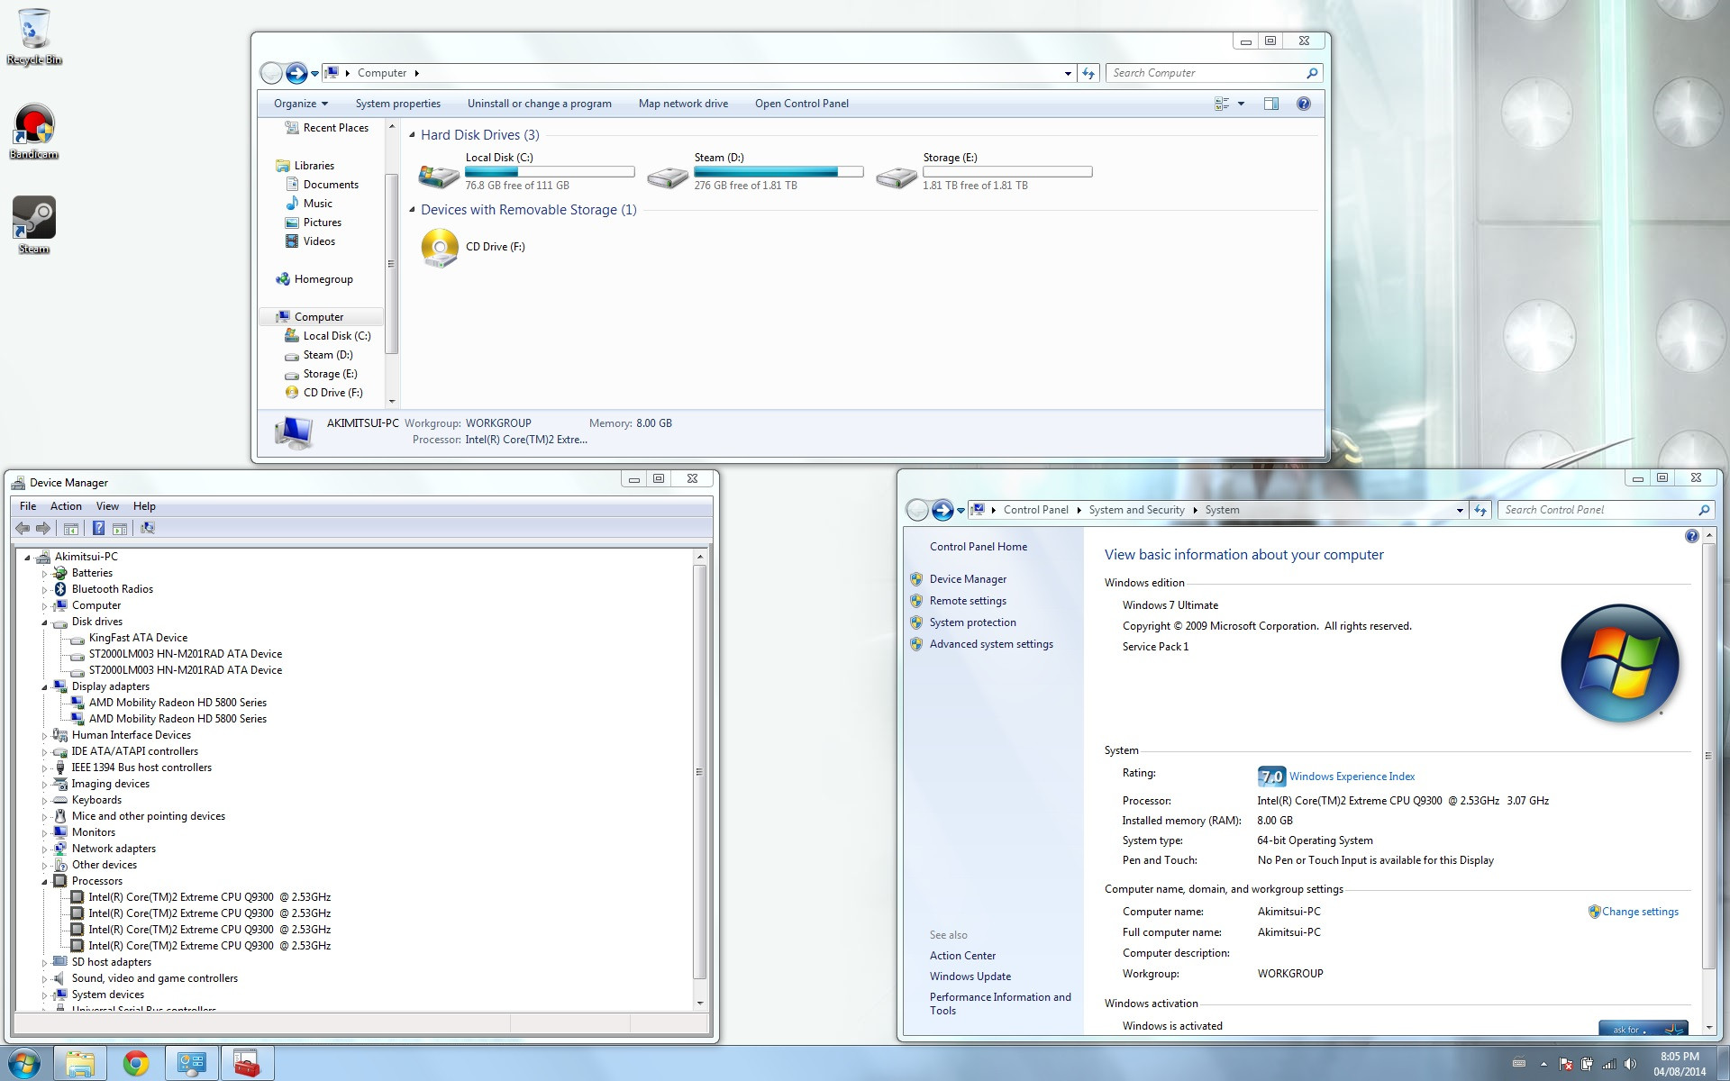Collapse the Hard Disk Drives group
Viewport: 1730px width, 1081px height.
click(x=413, y=135)
